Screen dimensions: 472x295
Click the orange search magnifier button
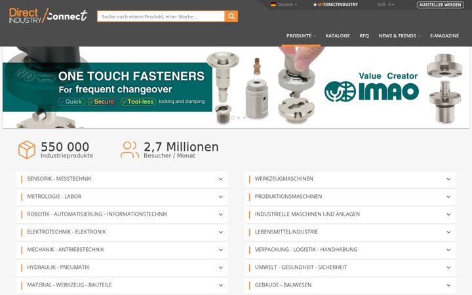[x=231, y=16]
